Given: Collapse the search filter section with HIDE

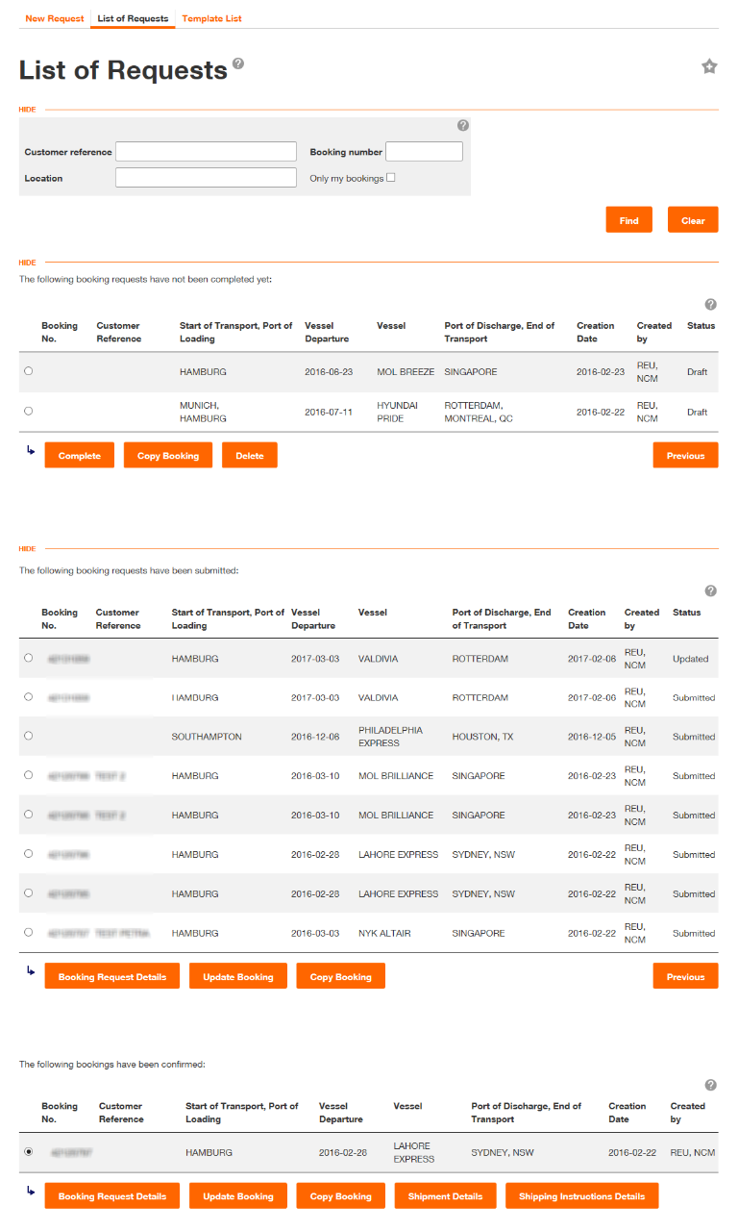Looking at the screenshot, I should pyautogui.click(x=27, y=110).
